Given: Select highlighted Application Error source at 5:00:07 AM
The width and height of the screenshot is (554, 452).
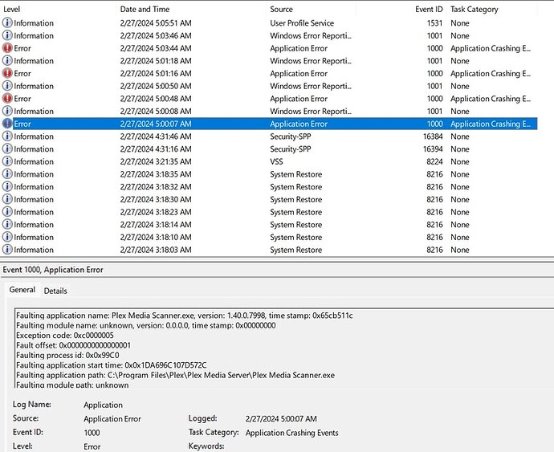Looking at the screenshot, I should [x=299, y=124].
